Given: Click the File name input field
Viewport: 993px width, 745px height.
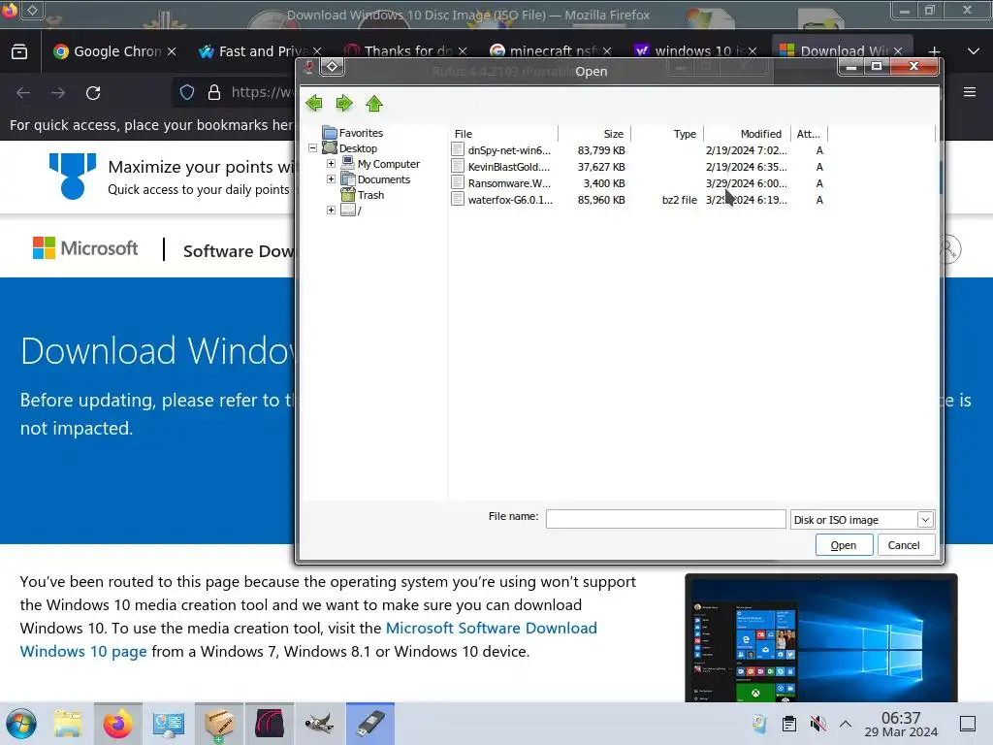Looking at the screenshot, I should 665,519.
